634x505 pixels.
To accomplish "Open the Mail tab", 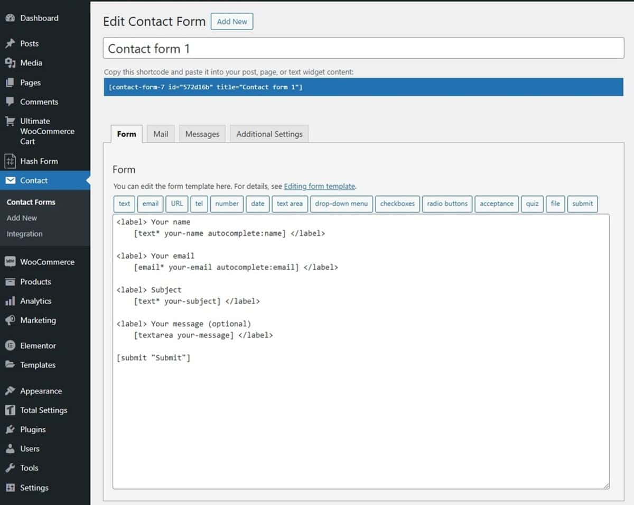I will coord(161,134).
